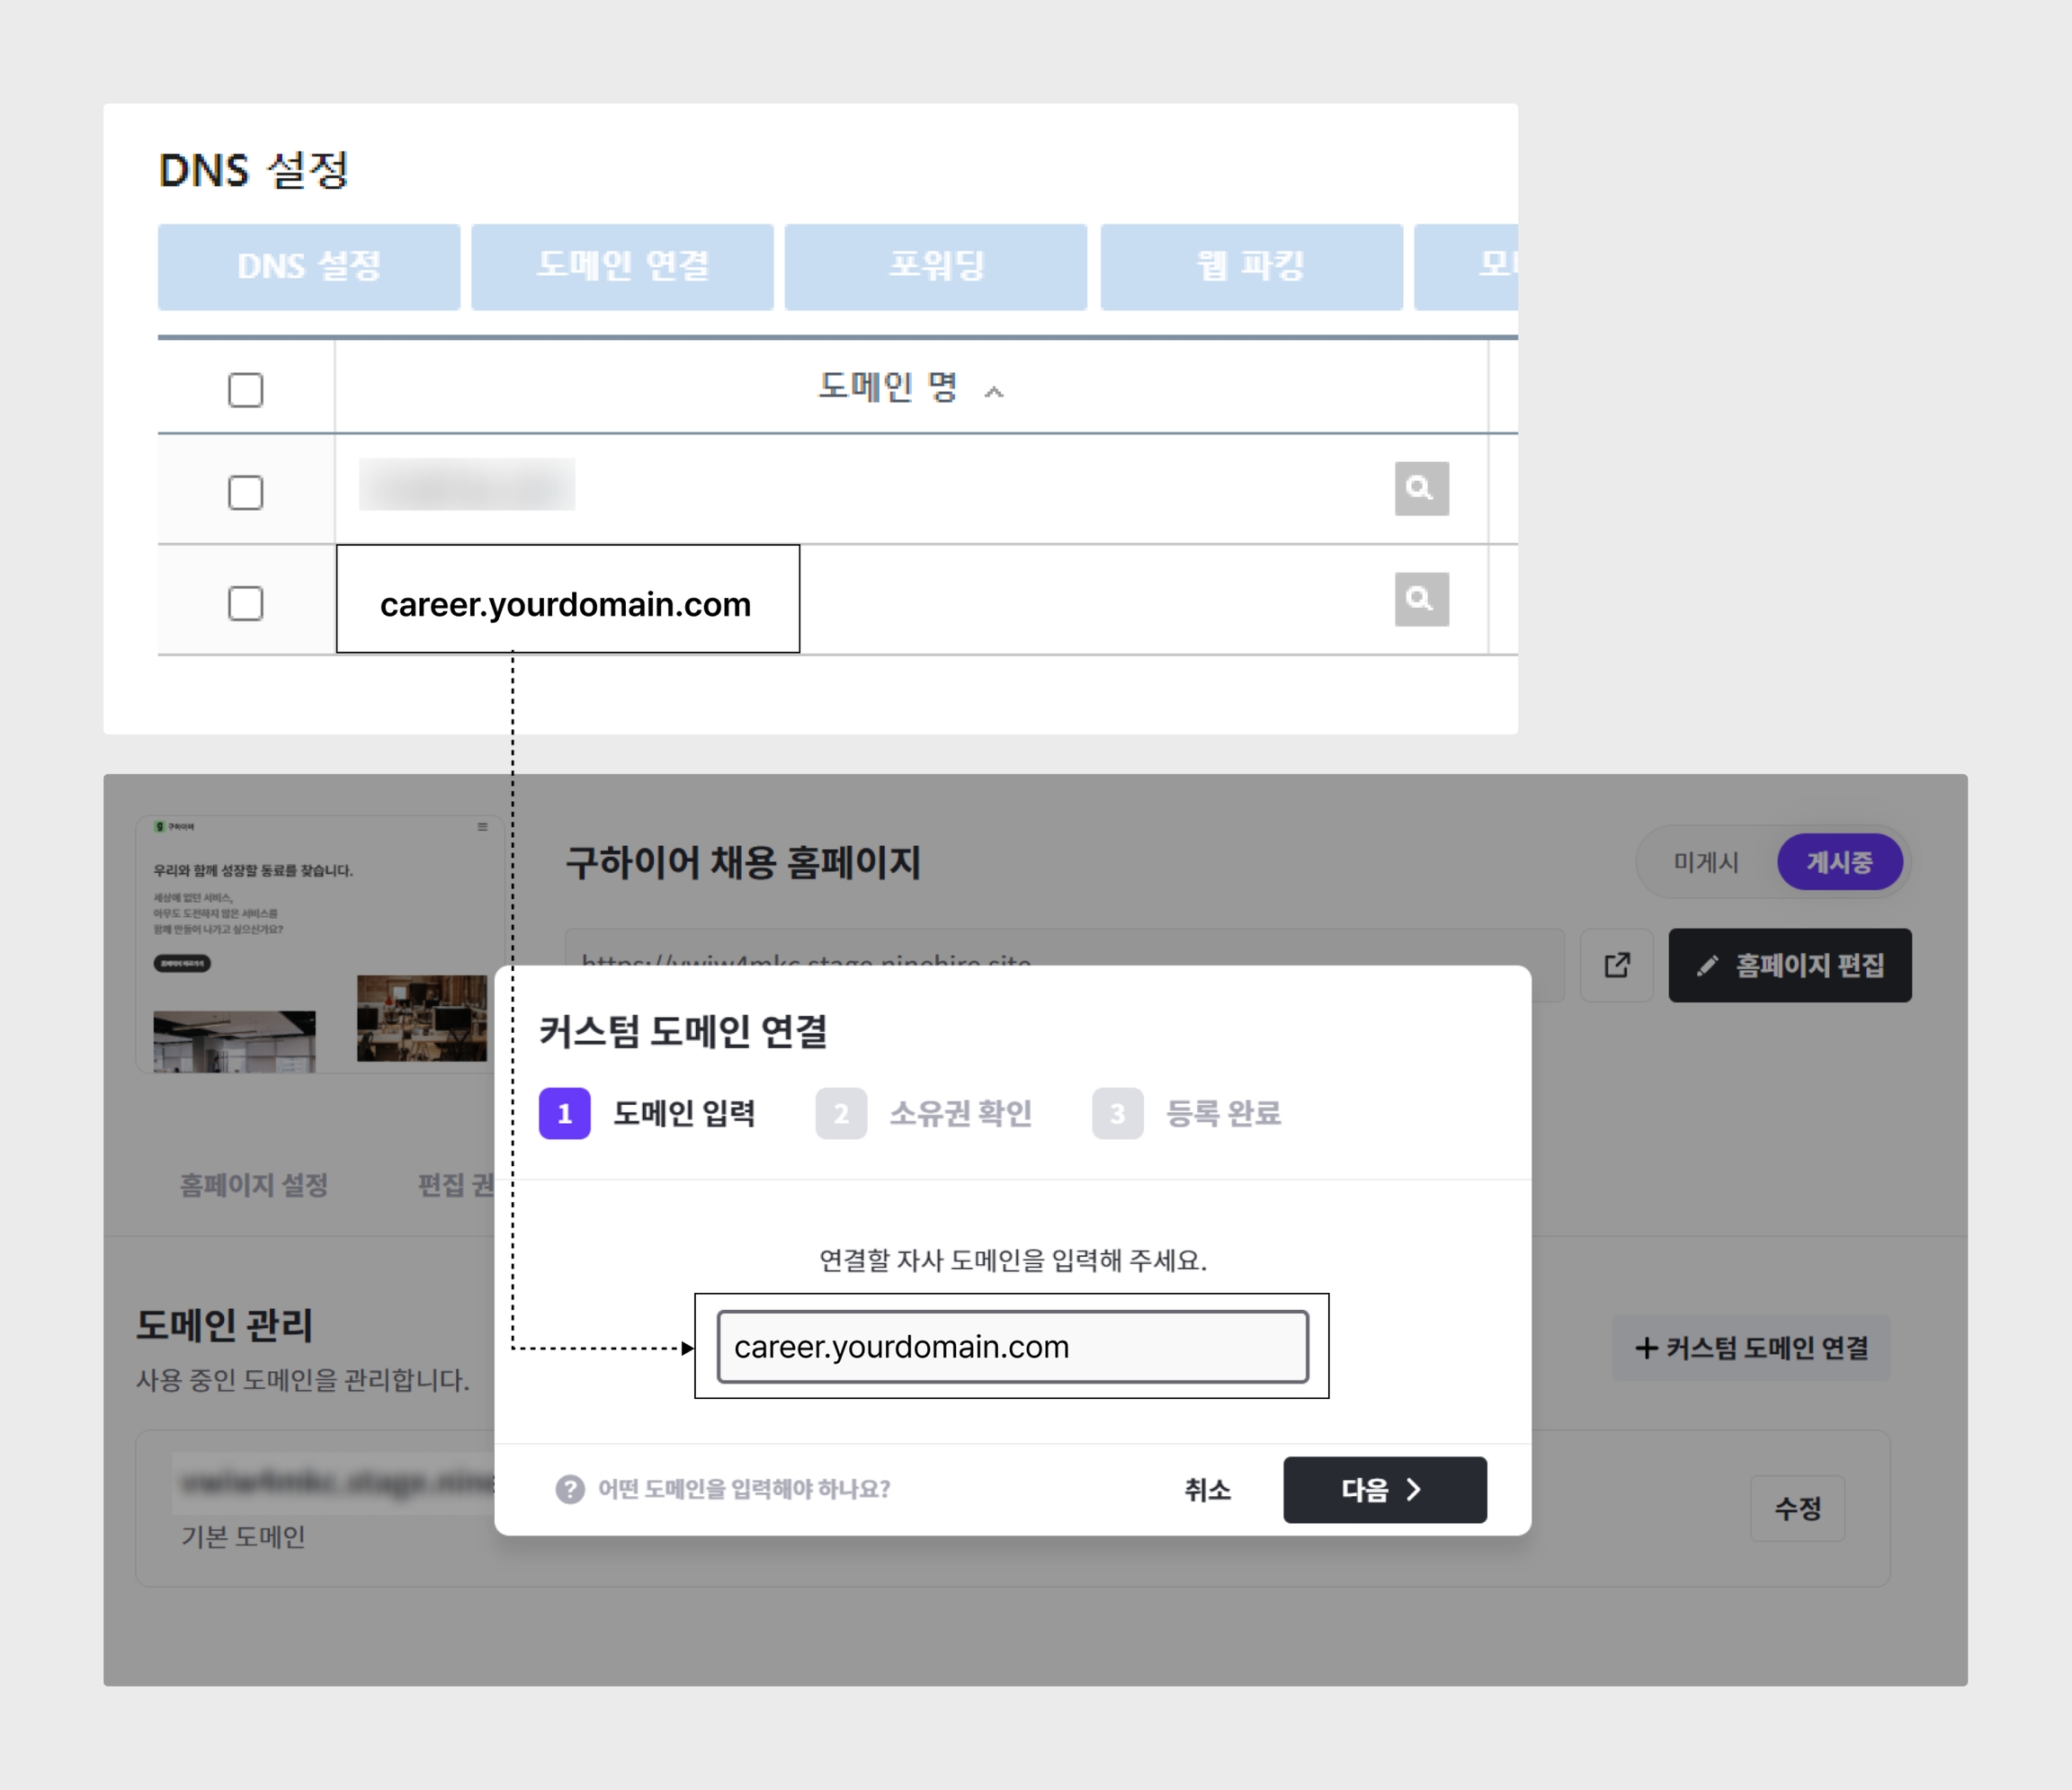Check the career.yourdomain.com row checkbox
Screen dimensions: 2072x1790
click(x=245, y=603)
